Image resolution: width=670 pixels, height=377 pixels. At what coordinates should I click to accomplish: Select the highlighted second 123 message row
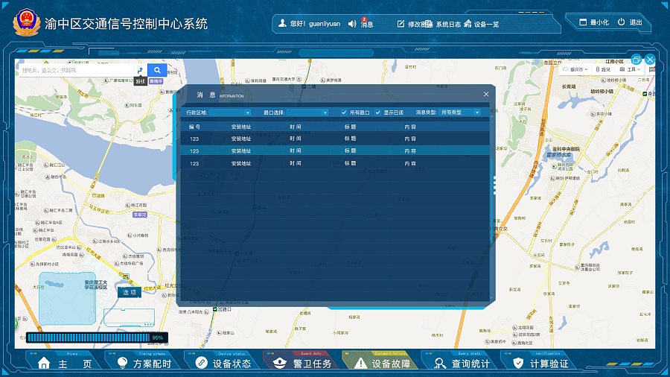[x=334, y=151]
